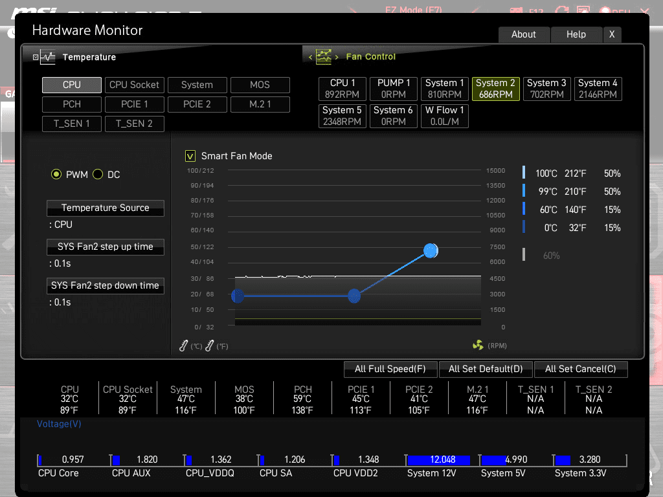This screenshot has height=497, width=663.
Task: Click the fan RPM icon
Action: tap(478, 346)
